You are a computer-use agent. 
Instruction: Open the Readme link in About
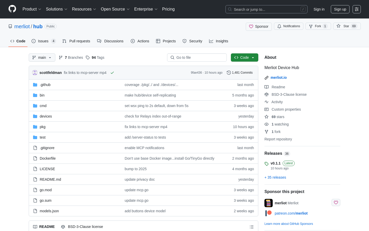pyautogui.click(x=278, y=87)
